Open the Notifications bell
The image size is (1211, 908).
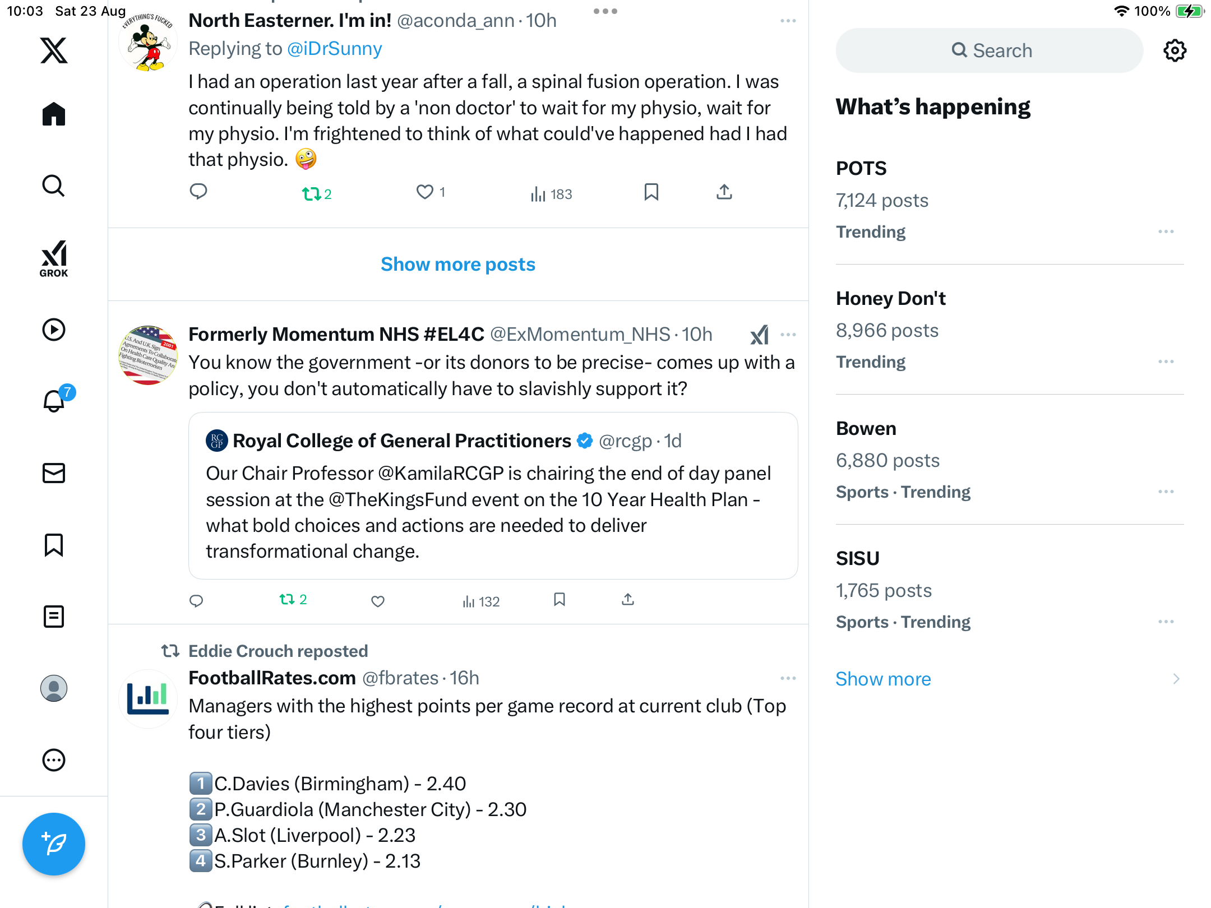point(54,401)
